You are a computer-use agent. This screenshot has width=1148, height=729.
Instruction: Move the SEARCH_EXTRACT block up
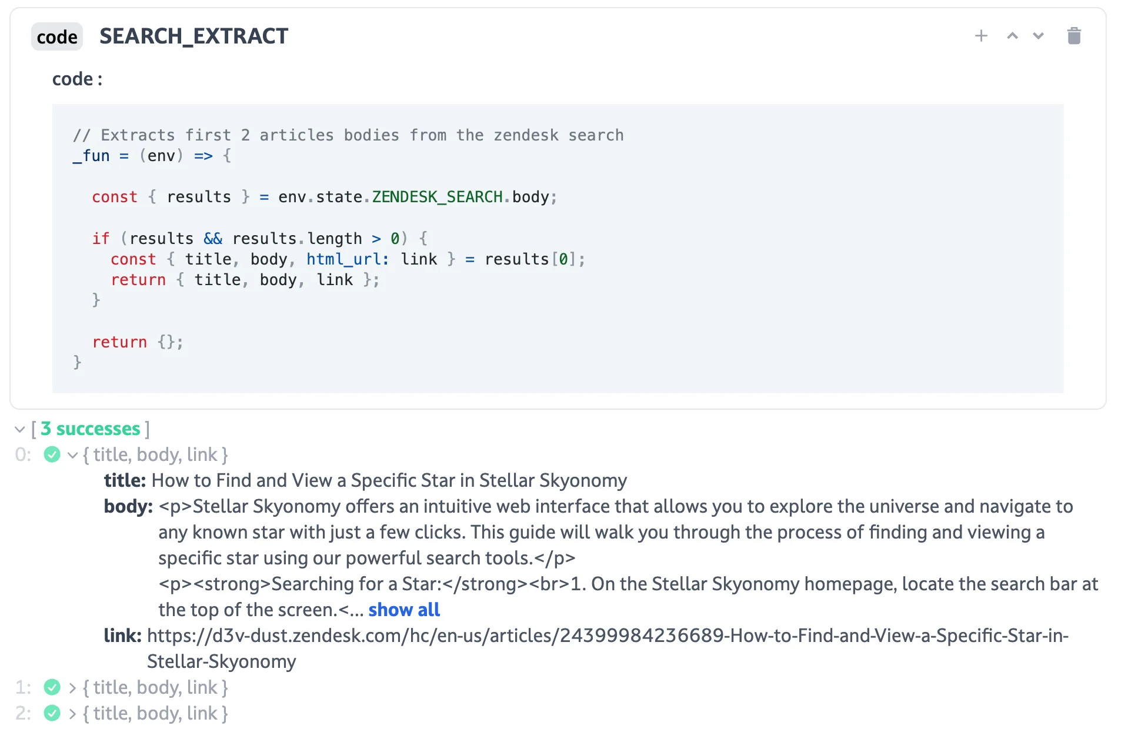pyautogui.click(x=1012, y=36)
